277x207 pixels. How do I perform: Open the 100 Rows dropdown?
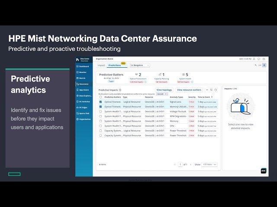coord(209,164)
